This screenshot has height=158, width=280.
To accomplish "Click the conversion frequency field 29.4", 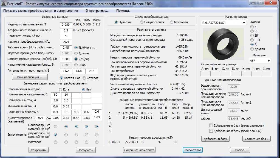I will (x=66, y=42).
